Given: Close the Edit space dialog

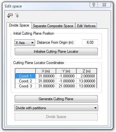Looking at the screenshot, I should click(x=104, y=5).
